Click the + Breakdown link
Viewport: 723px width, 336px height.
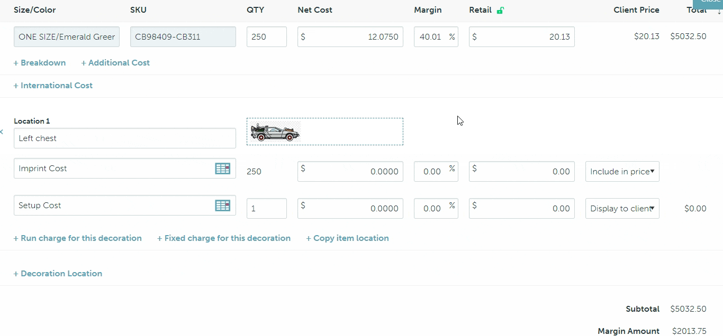tap(40, 63)
